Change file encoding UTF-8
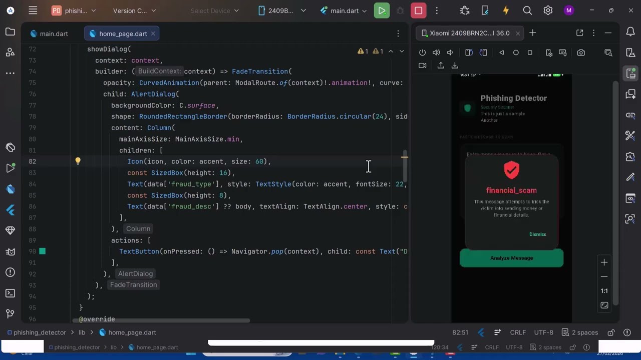This screenshot has width=641, height=360. tap(543, 332)
